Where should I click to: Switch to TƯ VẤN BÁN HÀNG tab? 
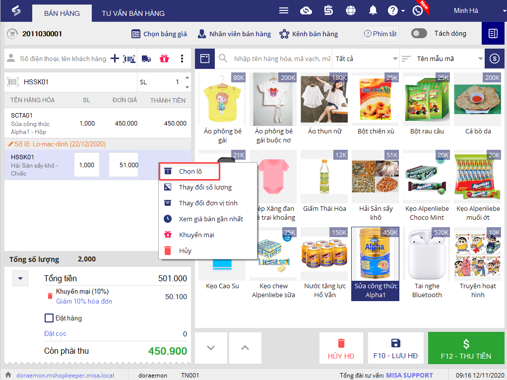click(x=133, y=13)
